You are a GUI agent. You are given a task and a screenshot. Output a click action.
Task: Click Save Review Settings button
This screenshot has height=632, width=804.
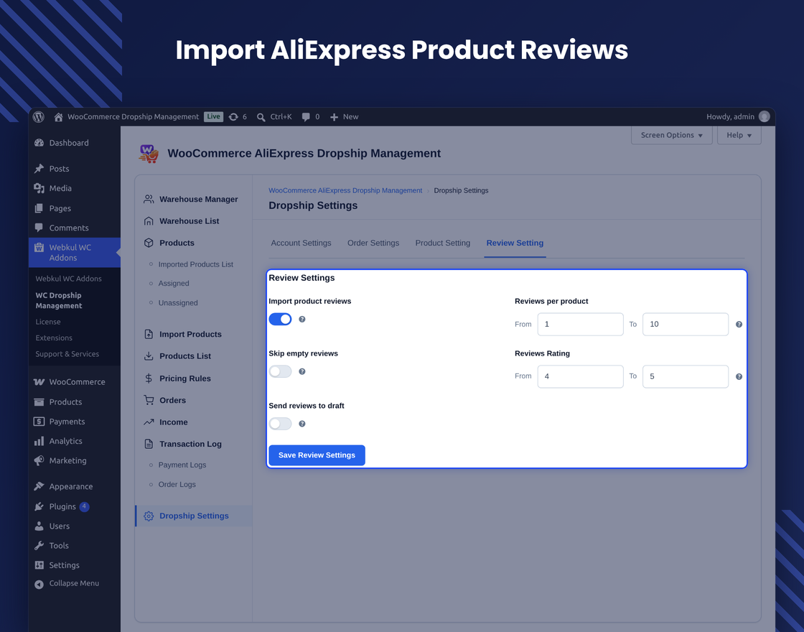tap(317, 455)
